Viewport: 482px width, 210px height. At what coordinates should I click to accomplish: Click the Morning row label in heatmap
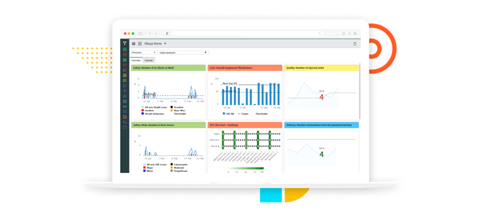pos(216,146)
